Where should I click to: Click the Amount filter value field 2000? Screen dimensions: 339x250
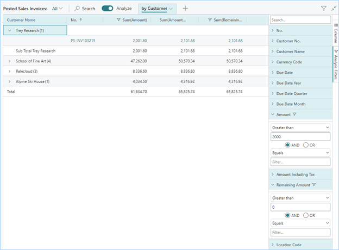pos(300,137)
